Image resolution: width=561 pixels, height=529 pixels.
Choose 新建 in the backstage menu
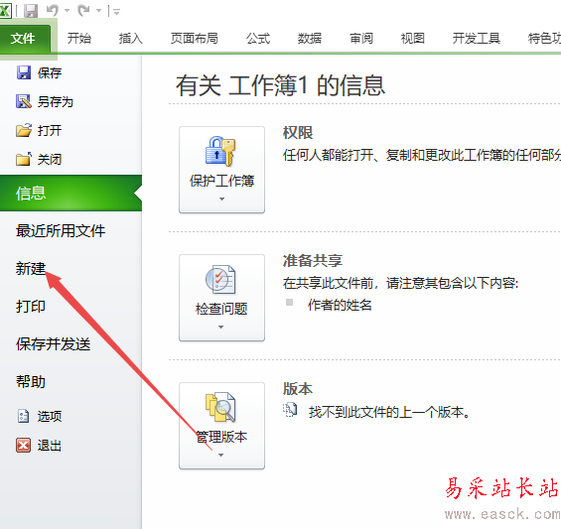click(x=31, y=268)
